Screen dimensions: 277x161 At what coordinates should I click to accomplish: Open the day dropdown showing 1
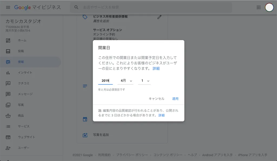pyautogui.click(x=144, y=81)
